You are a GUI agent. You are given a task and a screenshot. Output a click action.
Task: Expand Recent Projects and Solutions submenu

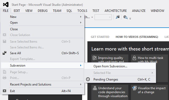coord(42,84)
